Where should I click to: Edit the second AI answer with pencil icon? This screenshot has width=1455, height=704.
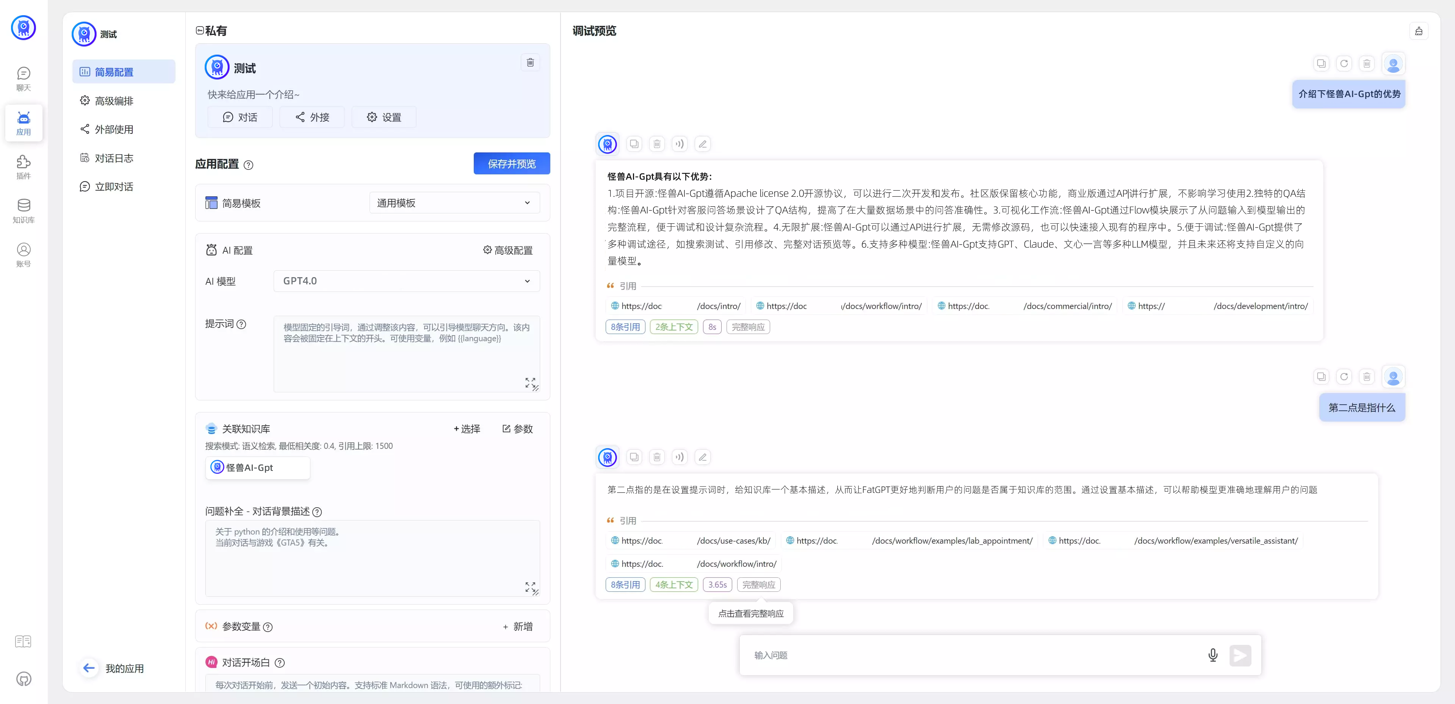pos(702,457)
